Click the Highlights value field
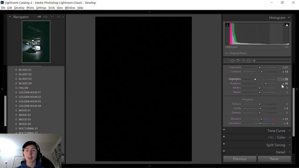Screen dimensions: 299x168 point(283,79)
